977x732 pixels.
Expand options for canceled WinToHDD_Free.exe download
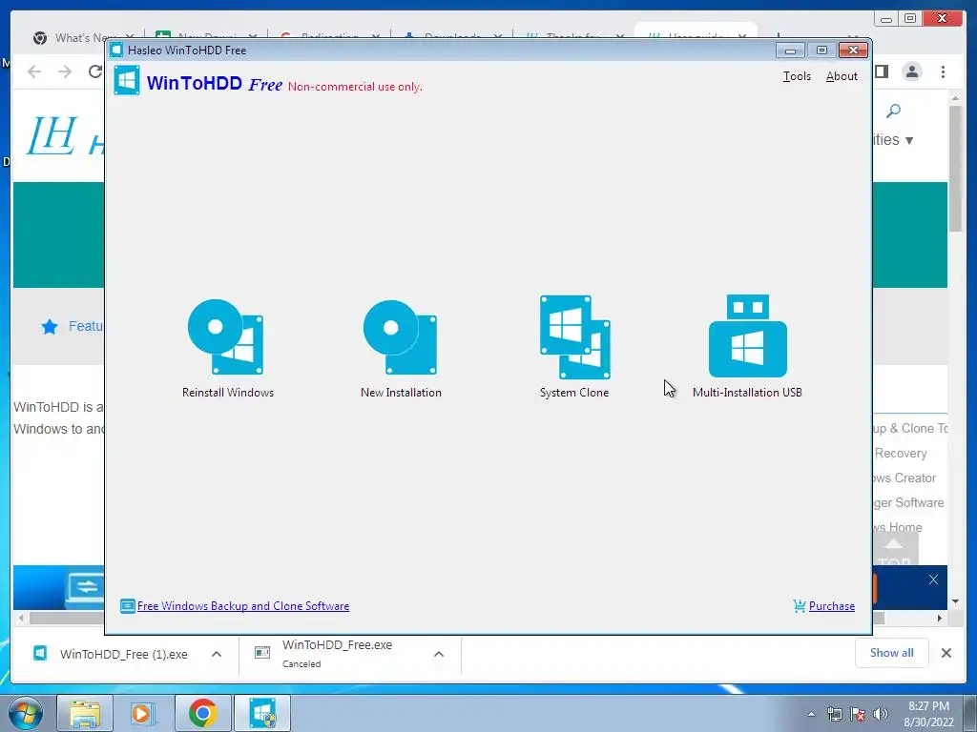pos(439,654)
